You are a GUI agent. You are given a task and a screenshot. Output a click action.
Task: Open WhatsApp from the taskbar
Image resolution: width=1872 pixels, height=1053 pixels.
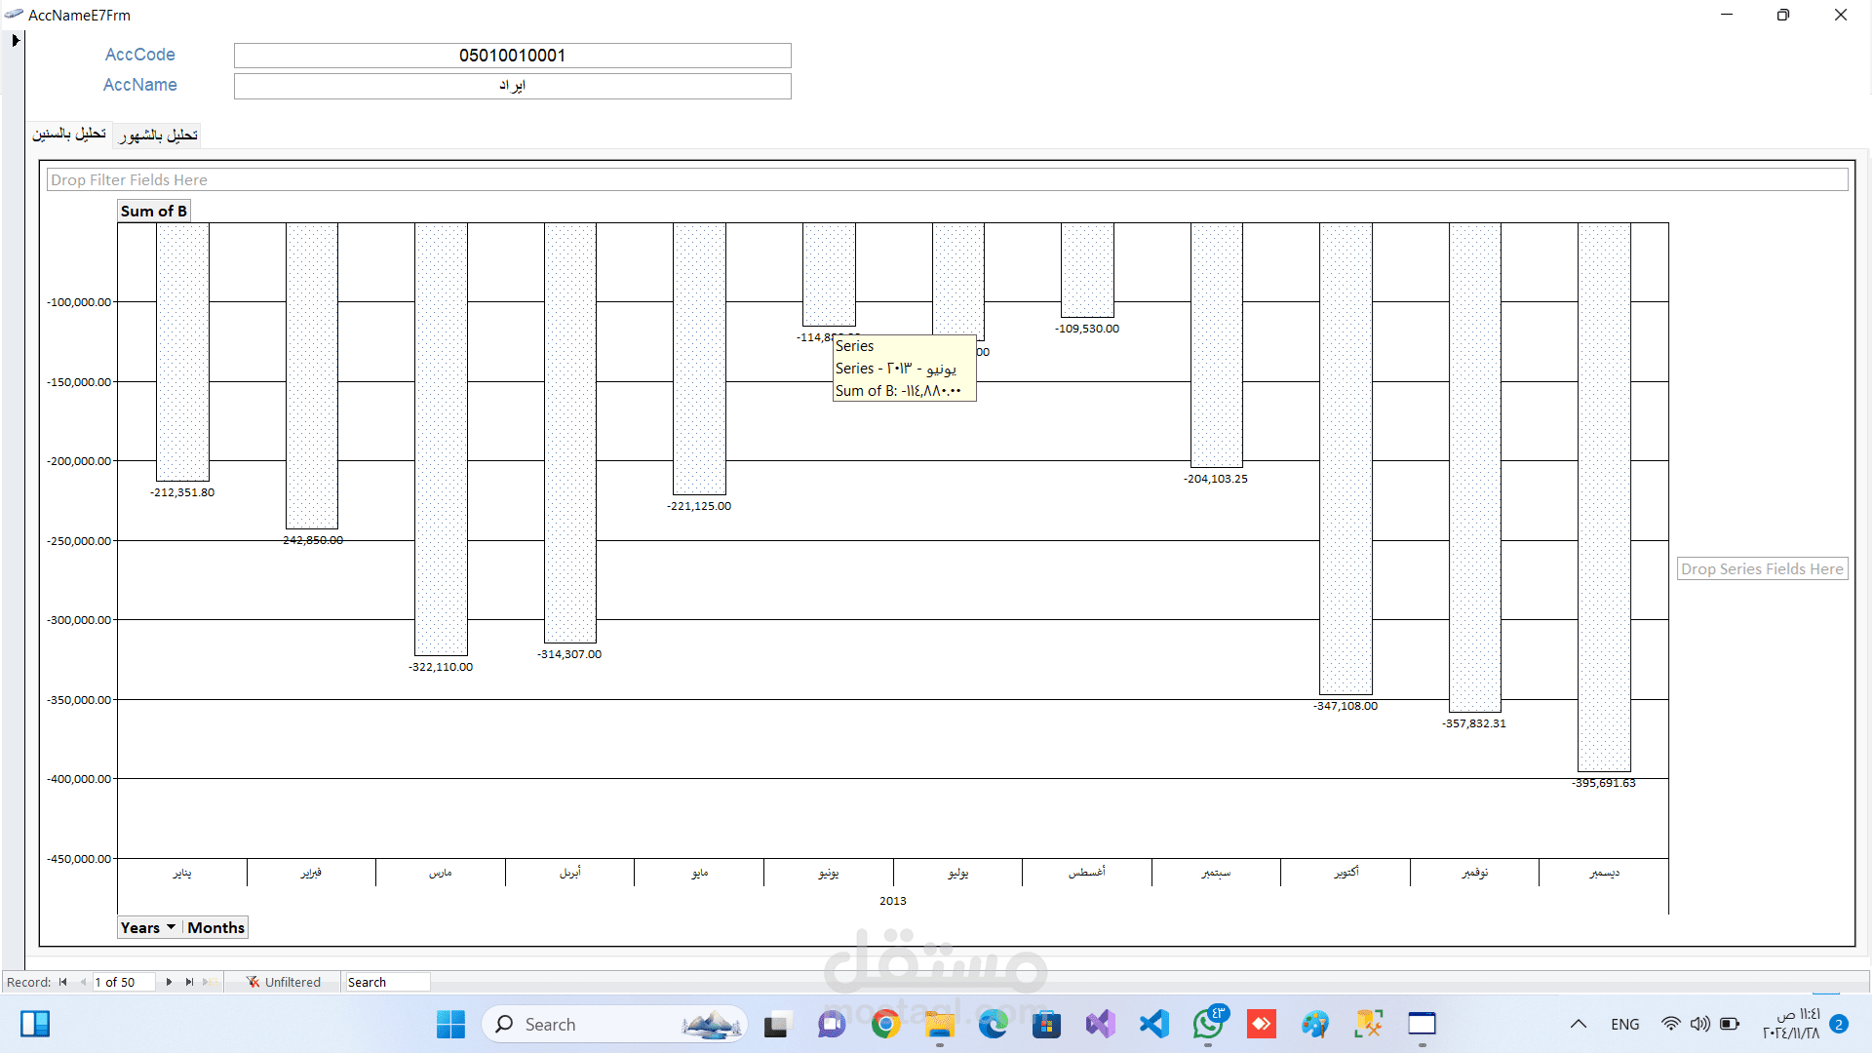coord(1208,1024)
